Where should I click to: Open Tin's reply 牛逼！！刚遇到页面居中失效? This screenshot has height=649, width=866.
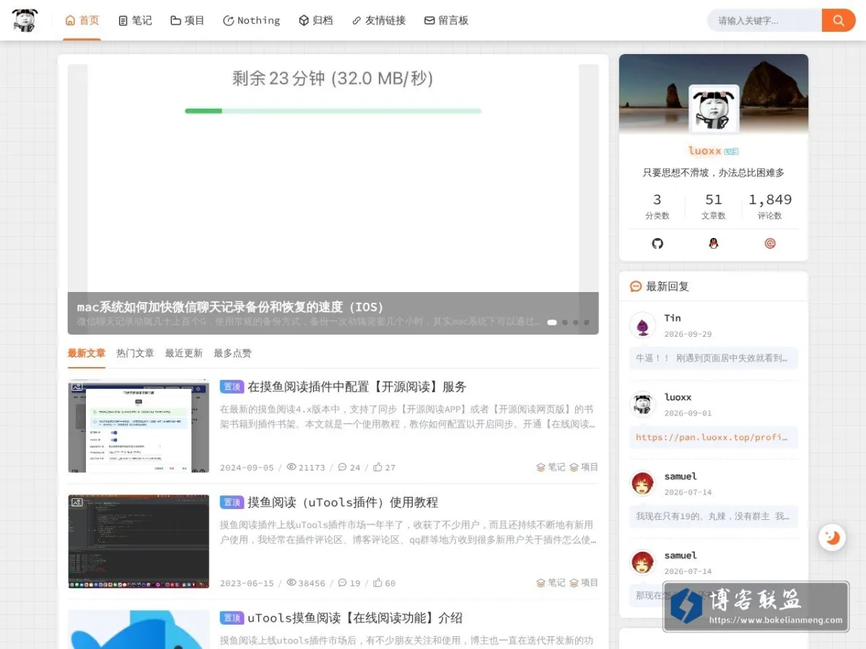pos(714,358)
